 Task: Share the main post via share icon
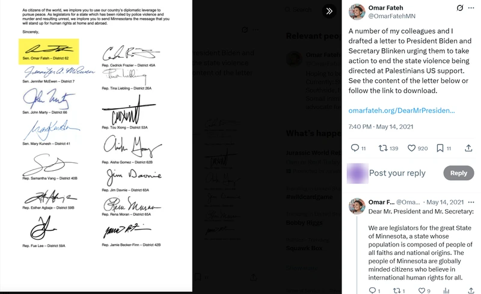point(468,149)
